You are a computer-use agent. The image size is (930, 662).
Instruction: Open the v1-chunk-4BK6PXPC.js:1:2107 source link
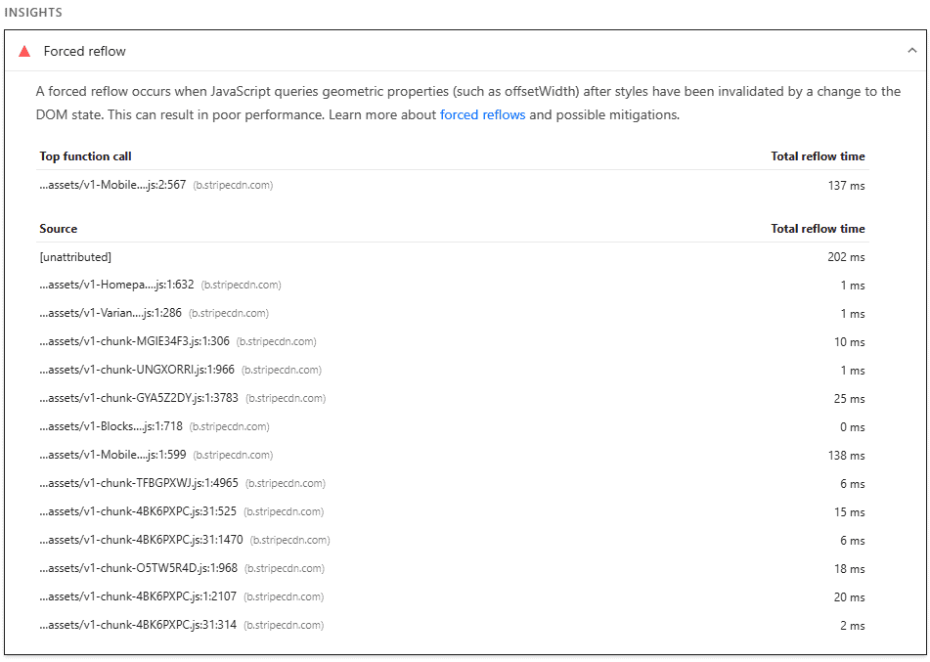[138, 597]
